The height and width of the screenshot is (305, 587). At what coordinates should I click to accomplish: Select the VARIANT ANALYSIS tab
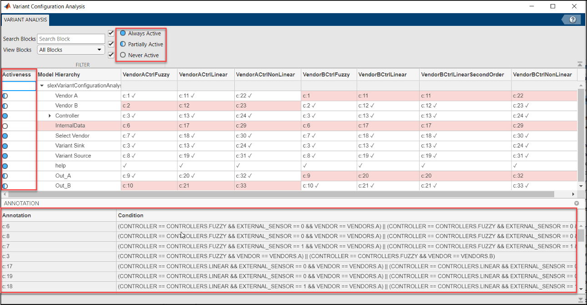click(x=25, y=20)
